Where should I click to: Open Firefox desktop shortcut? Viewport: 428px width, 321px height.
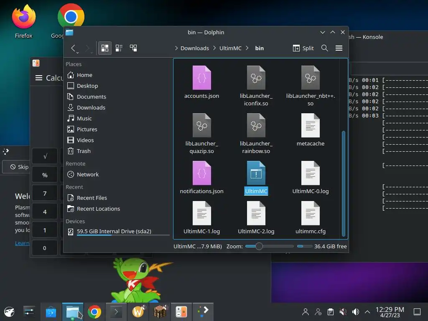[23, 21]
